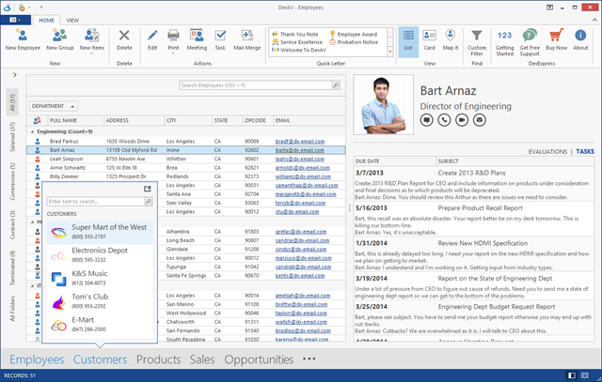This screenshot has height=382, width=602.
Task: Click the popup expand-to-window icon
Action: pos(148,189)
